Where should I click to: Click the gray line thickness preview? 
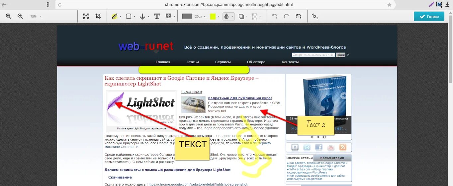click(x=187, y=16)
